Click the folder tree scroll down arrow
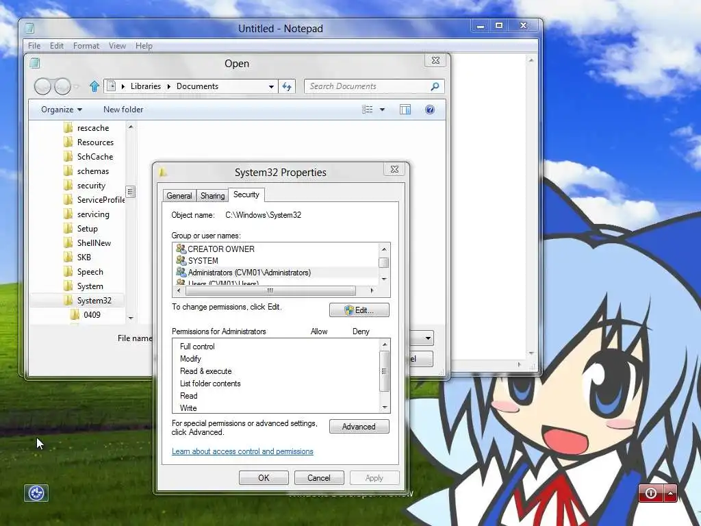 click(131, 318)
